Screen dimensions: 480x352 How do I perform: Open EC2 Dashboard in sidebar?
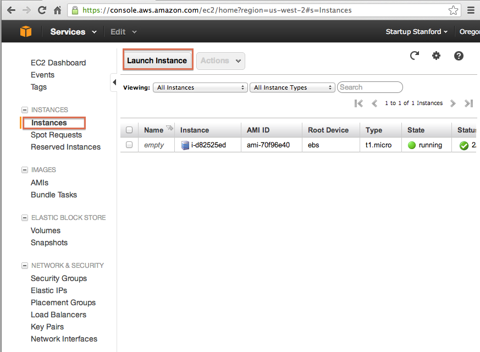click(58, 63)
